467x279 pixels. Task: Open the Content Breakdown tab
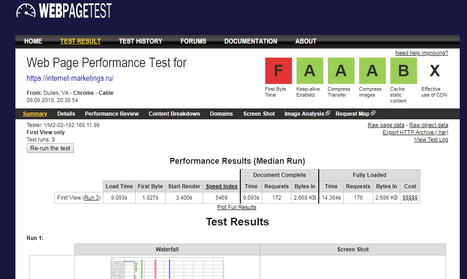click(174, 114)
